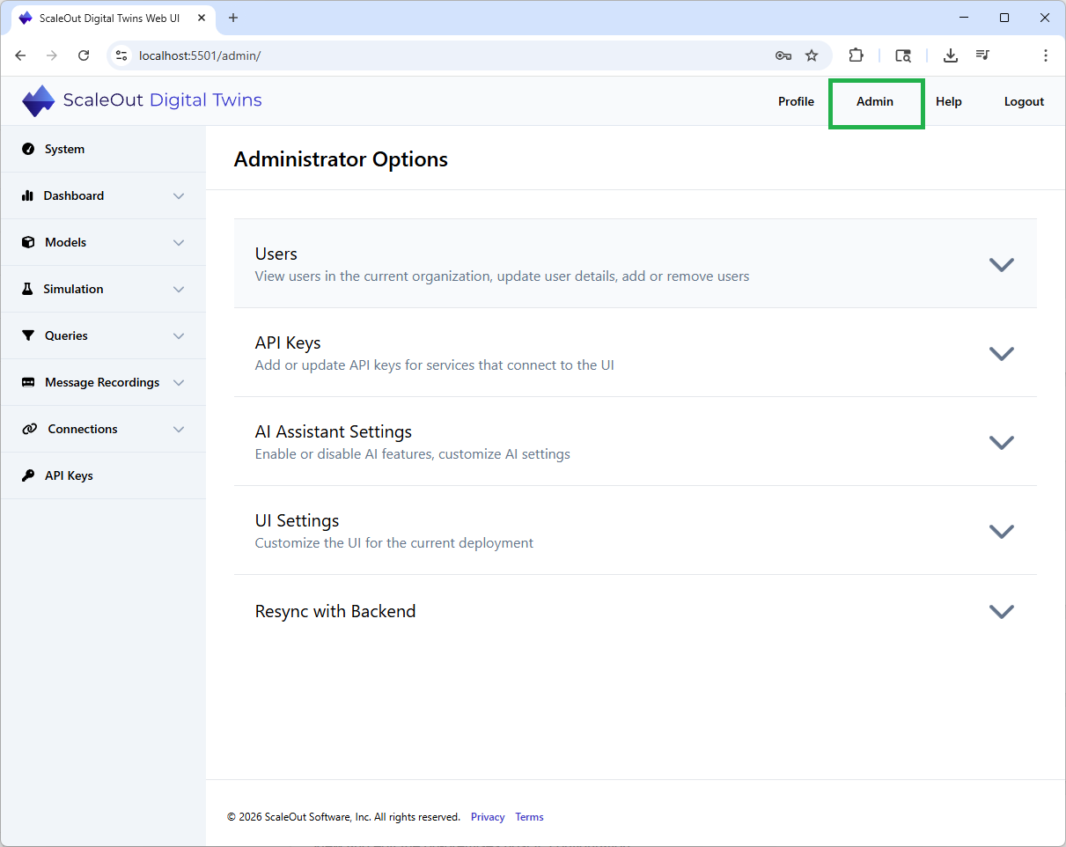
Task: Click 'Add or update API keys' description
Action: (435, 365)
